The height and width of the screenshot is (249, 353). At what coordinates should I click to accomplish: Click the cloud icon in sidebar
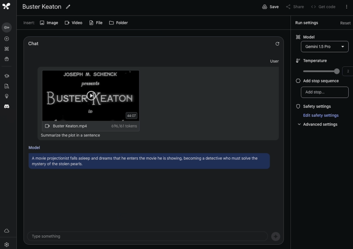7,231
